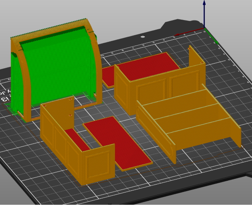252x205 pixels.
Task: Click the upper screw hole on L-shaped piece
Action: [69, 100]
